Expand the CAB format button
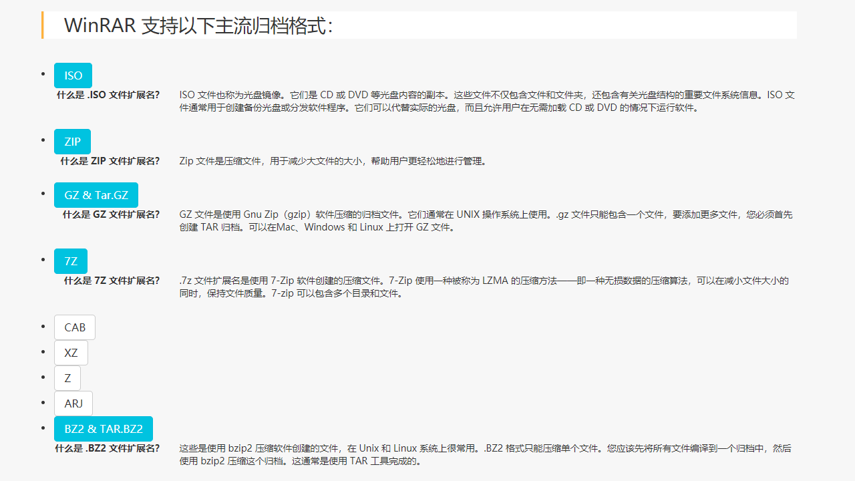The image size is (855, 481). tap(75, 327)
